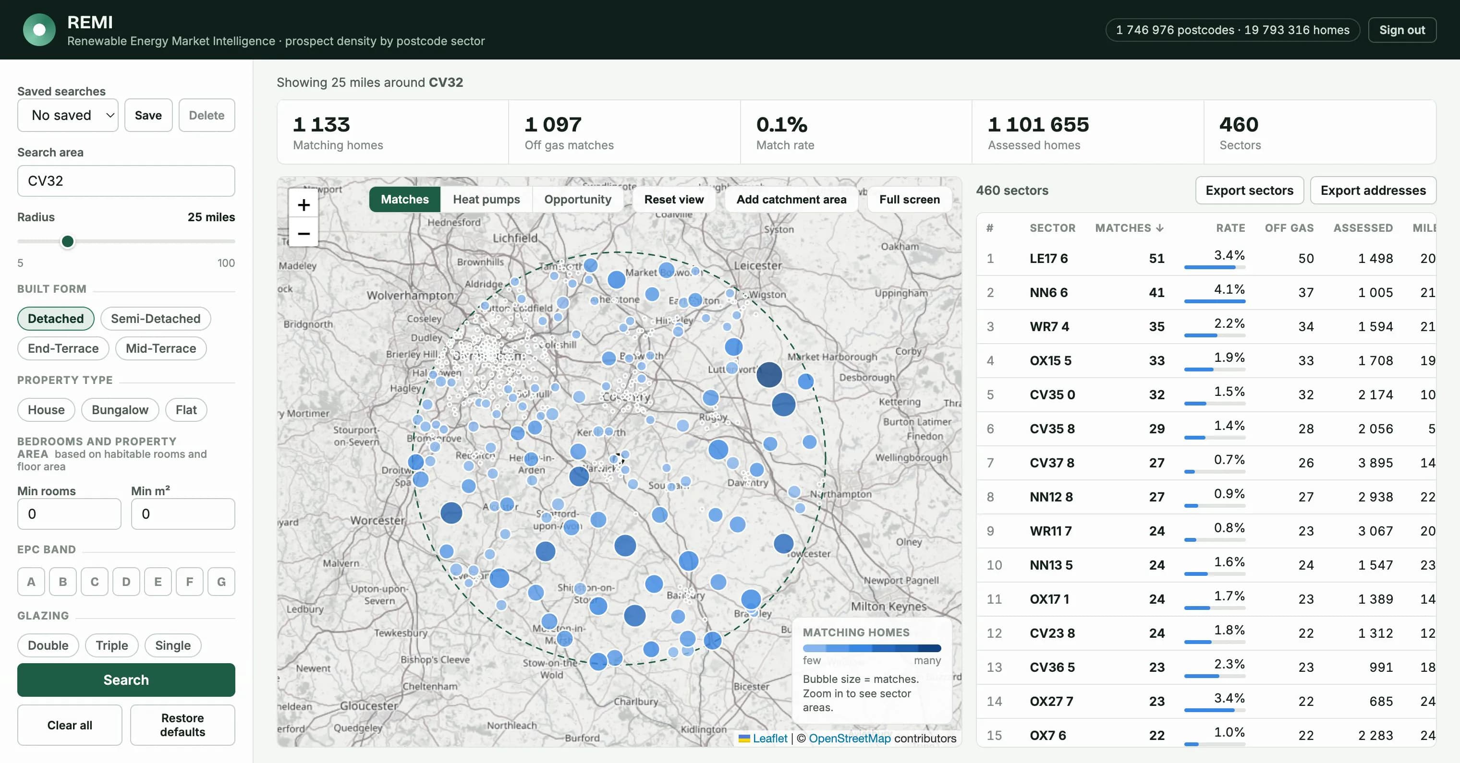Toggle EPC band A
Screen dimensions: 1460x763
click(31, 582)
